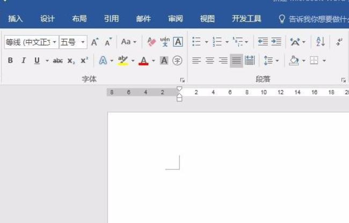Expand the font name dropdown arrow
This screenshot has height=223, width=349.
[55, 42]
